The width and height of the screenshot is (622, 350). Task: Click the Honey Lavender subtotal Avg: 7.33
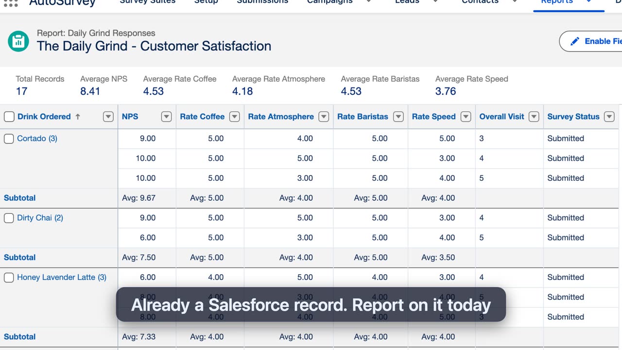pyautogui.click(x=139, y=337)
